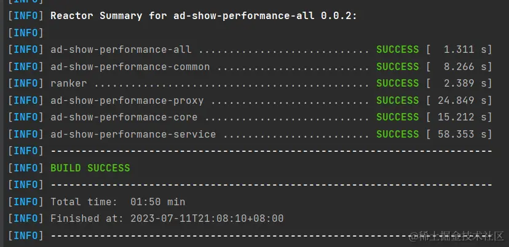The width and height of the screenshot is (509, 247).
Task: Click the ad-show-performance-common module name
Action: tap(130, 66)
